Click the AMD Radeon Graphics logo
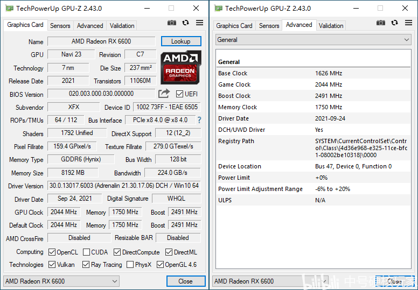This screenshot has width=418, height=290. point(181,68)
